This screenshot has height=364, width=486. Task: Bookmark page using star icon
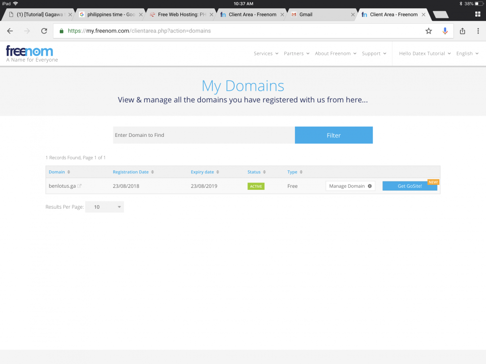(428, 31)
